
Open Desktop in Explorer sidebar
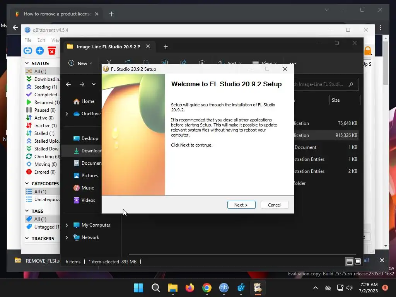click(86, 138)
